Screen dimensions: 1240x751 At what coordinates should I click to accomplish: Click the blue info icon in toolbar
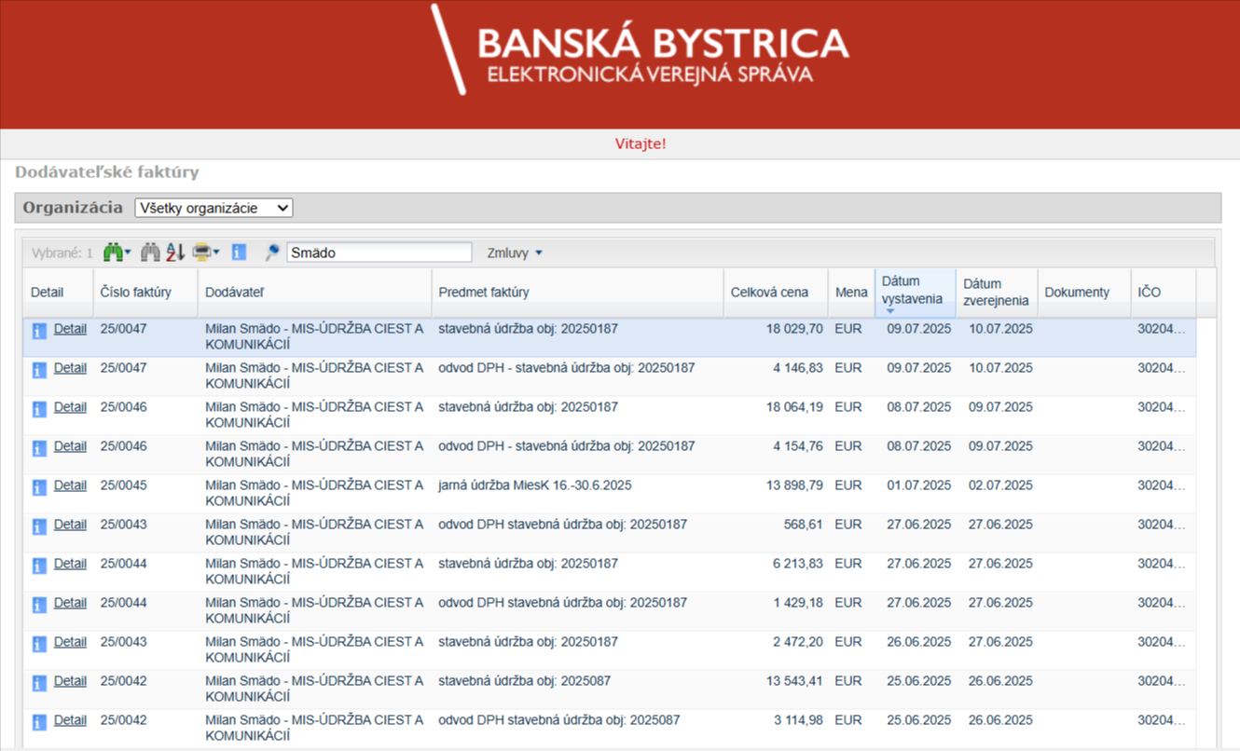[x=239, y=253]
